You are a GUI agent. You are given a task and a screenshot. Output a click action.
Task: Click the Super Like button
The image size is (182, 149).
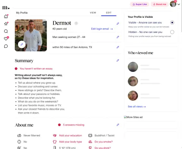(140, 4)
